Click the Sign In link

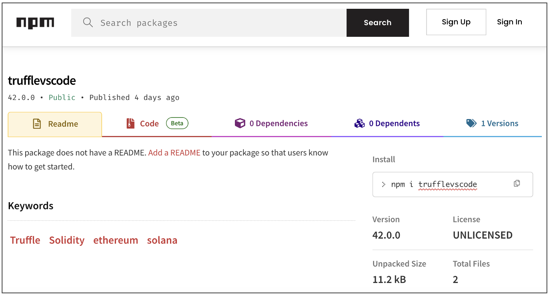tap(509, 22)
